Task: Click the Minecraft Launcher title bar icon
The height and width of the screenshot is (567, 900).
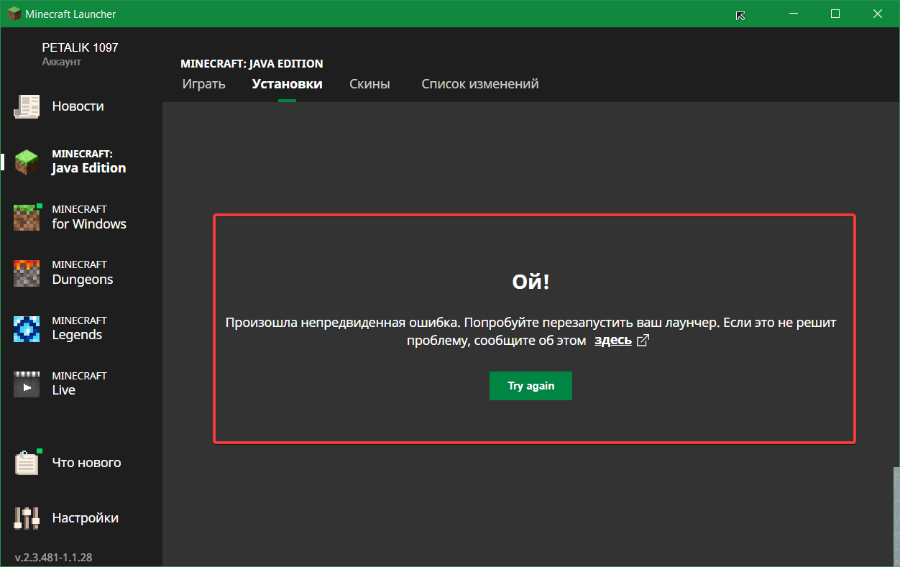Action: 14,14
